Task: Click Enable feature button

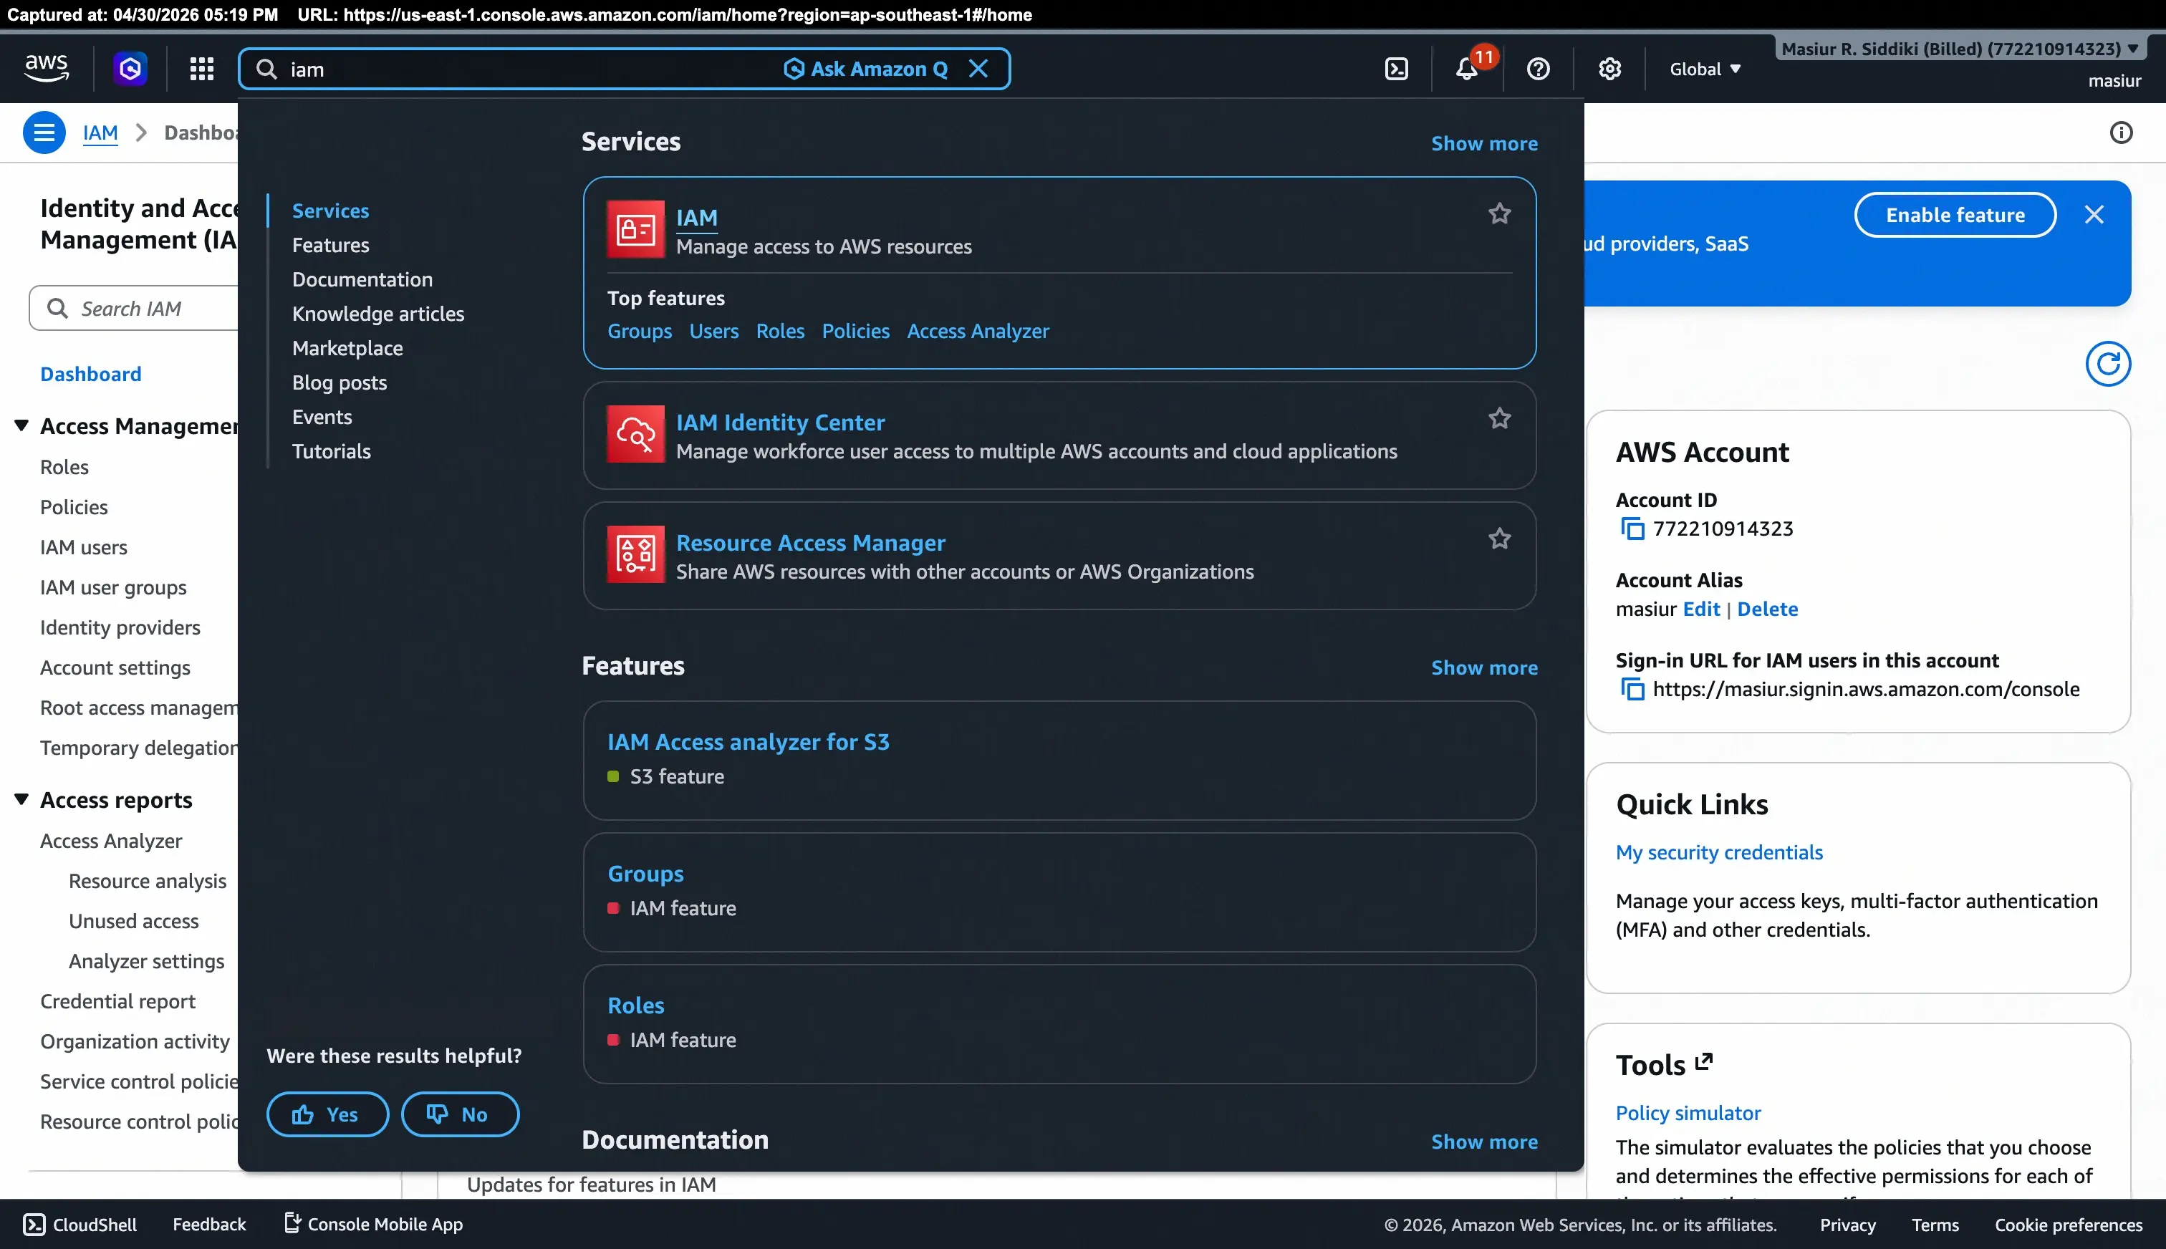Action: coord(1955,214)
